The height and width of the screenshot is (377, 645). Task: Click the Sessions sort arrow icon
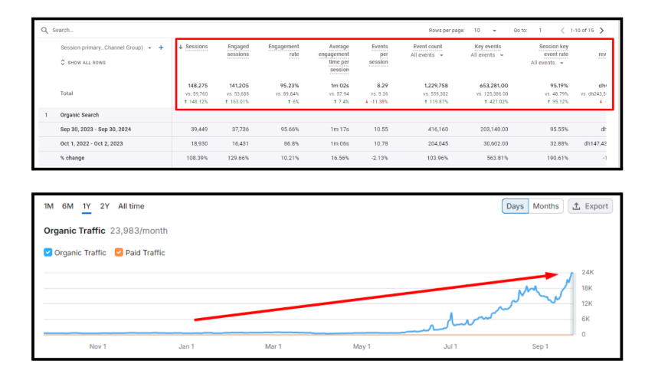(181, 47)
